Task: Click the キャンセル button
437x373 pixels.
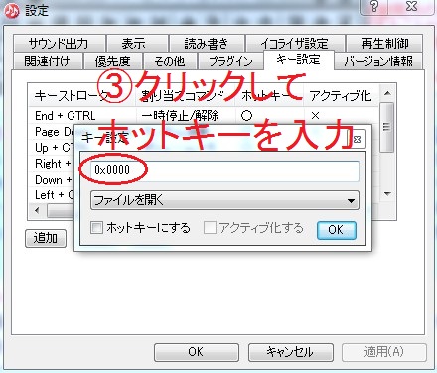Action: [x=291, y=352]
